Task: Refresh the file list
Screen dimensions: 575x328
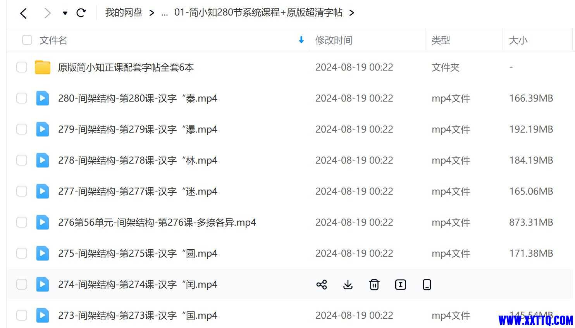Action: 81,13
